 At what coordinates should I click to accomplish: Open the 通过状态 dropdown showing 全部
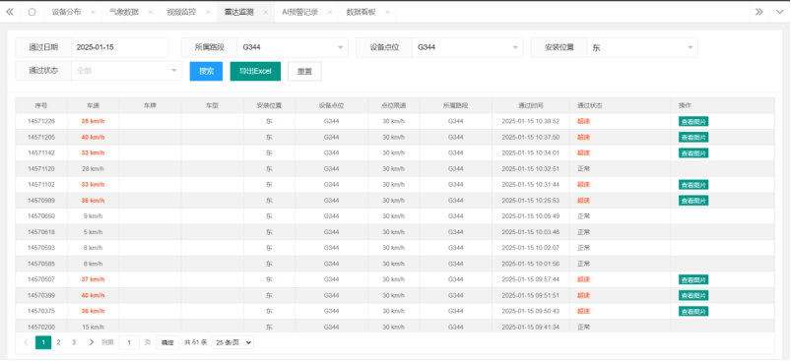pyautogui.click(x=127, y=71)
